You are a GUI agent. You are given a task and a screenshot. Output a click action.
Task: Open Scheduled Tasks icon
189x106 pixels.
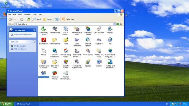tap(55, 64)
